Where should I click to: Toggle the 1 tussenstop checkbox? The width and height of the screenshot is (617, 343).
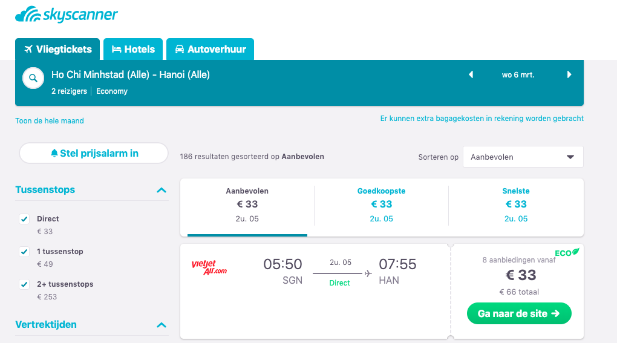pyautogui.click(x=24, y=252)
